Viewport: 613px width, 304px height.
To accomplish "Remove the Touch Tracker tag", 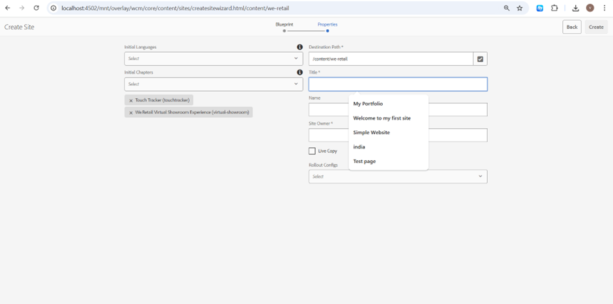I will 130,100.
